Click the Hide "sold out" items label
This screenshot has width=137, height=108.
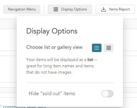[52, 94]
